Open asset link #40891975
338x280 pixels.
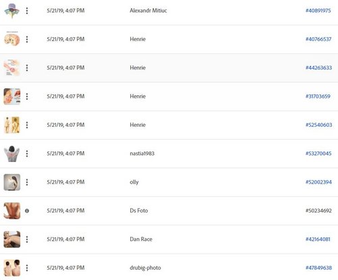click(x=318, y=11)
